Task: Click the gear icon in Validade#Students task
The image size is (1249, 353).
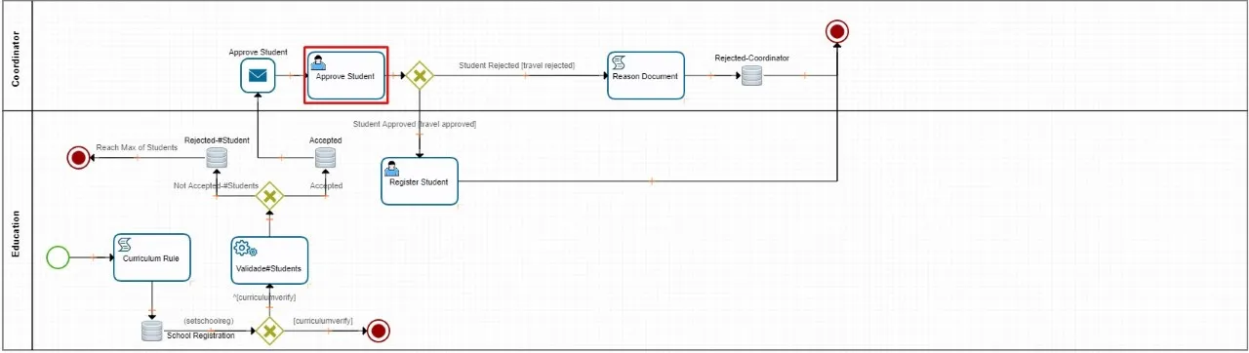Action: (245, 248)
